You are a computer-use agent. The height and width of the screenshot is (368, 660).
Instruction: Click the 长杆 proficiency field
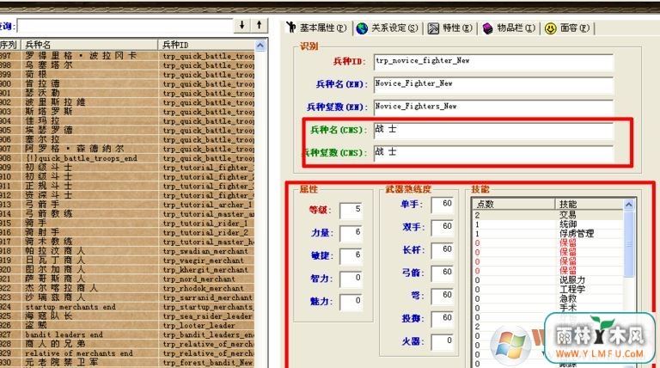443,250
